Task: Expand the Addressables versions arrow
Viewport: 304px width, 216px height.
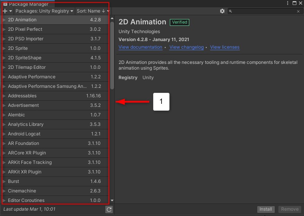Action: (4, 96)
